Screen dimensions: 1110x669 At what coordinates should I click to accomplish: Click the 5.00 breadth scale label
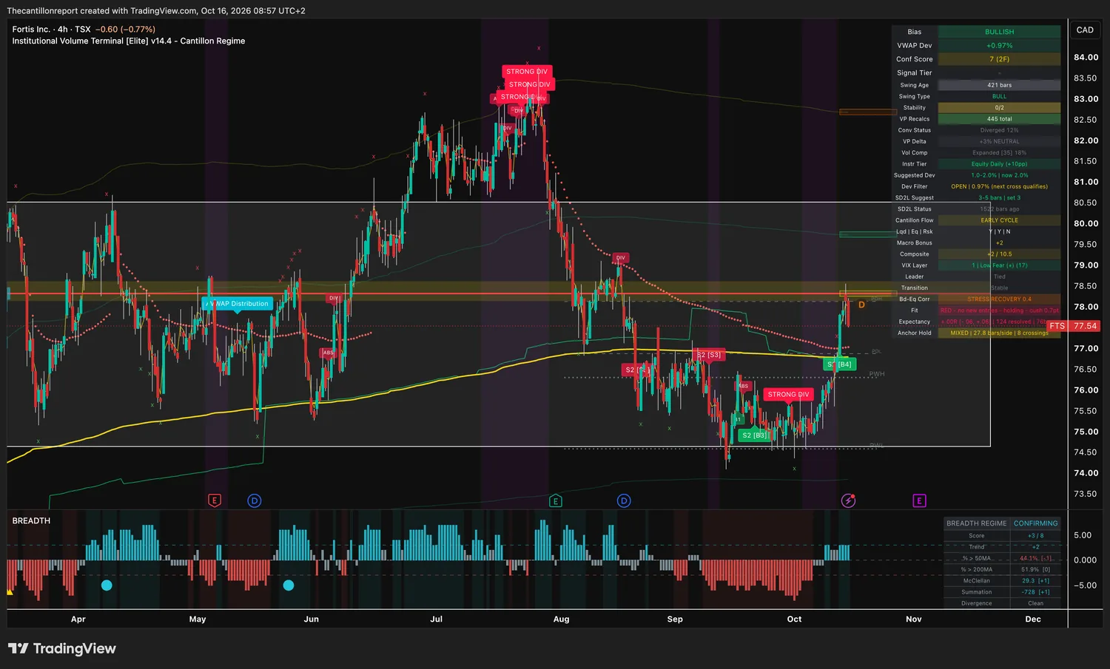pyautogui.click(x=1083, y=535)
